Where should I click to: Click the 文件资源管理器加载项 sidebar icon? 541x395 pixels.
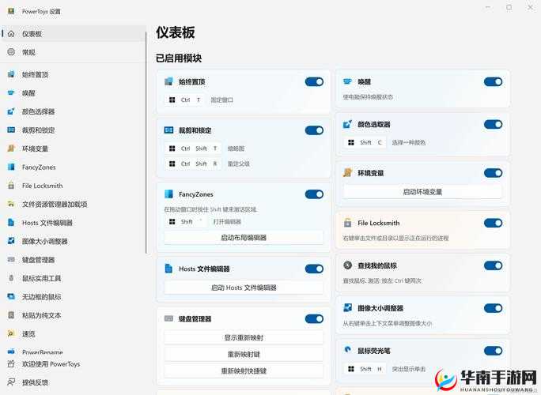[x=11, y=204]
